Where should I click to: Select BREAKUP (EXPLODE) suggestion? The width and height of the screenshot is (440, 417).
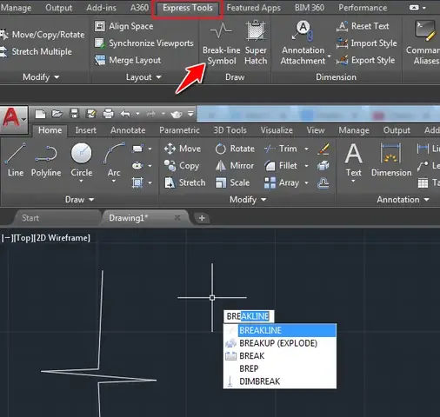tap(280, 343)
